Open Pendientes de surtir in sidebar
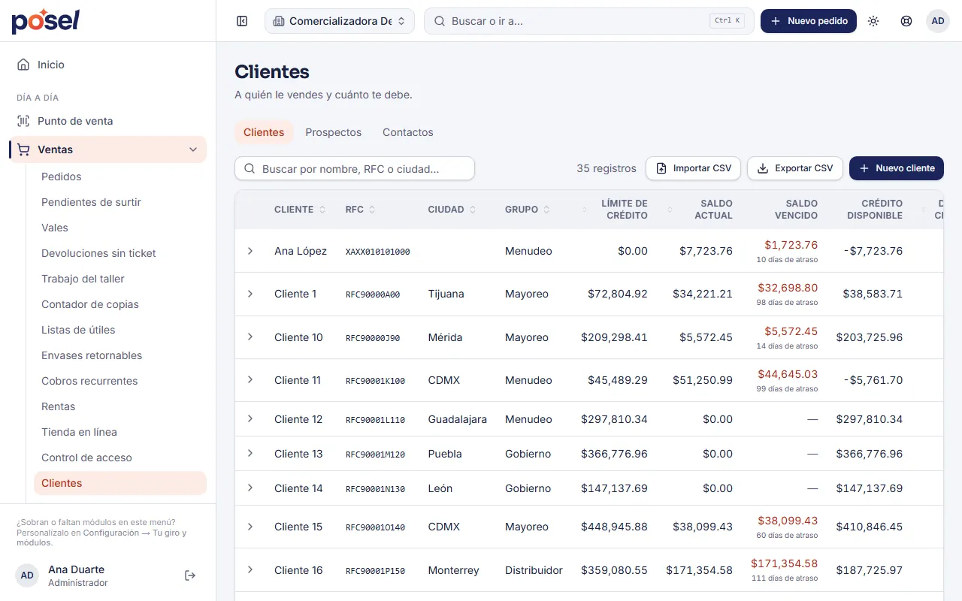Viewport: 962px width, 601px height. [120, 202]
